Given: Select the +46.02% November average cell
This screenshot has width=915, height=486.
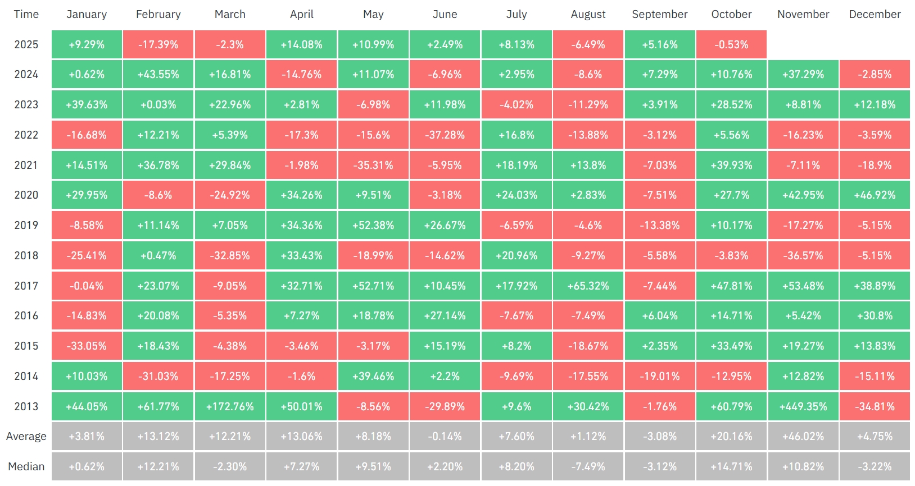Looking at the screenshot, I should [803, 436].
